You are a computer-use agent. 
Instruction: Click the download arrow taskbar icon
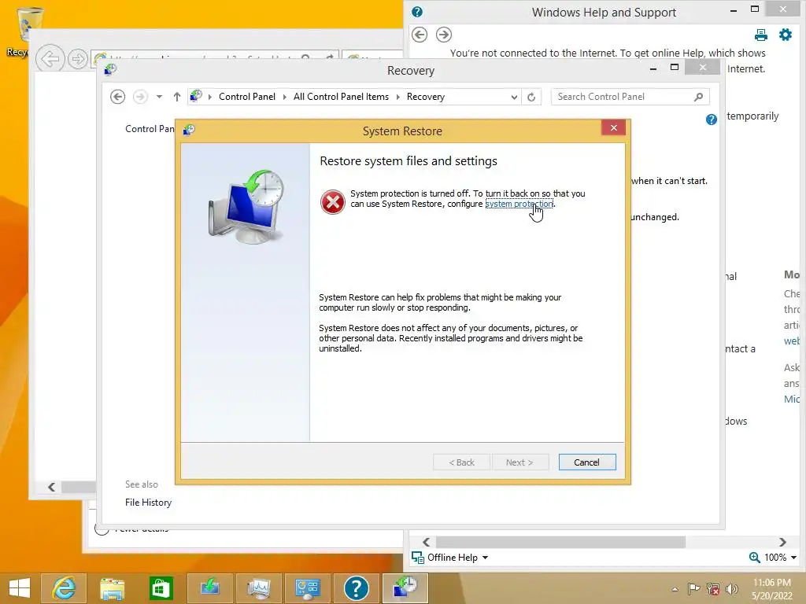[209, 588]
